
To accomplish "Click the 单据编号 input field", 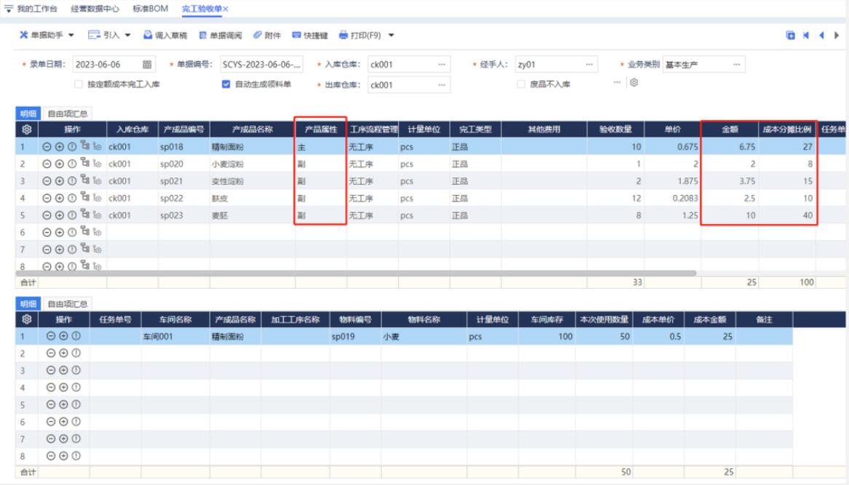I will click(261, 64).
